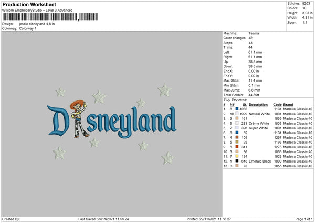Click the red swatch in the 341-stitch row
The image size is (315, 223).
coord(237,147)
